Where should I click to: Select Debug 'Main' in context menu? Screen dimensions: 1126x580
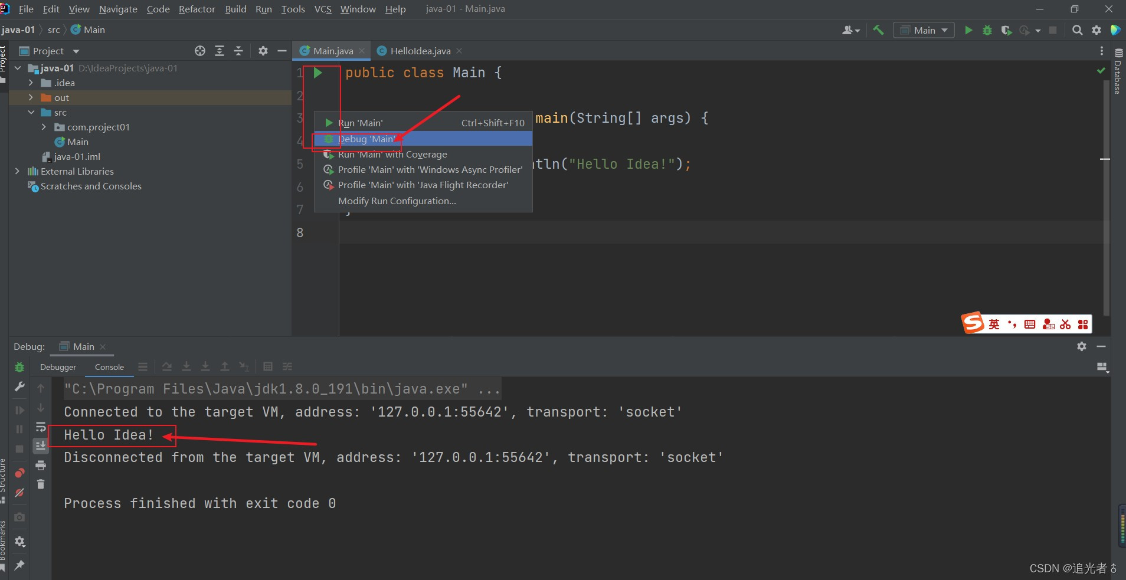[424, 139]
